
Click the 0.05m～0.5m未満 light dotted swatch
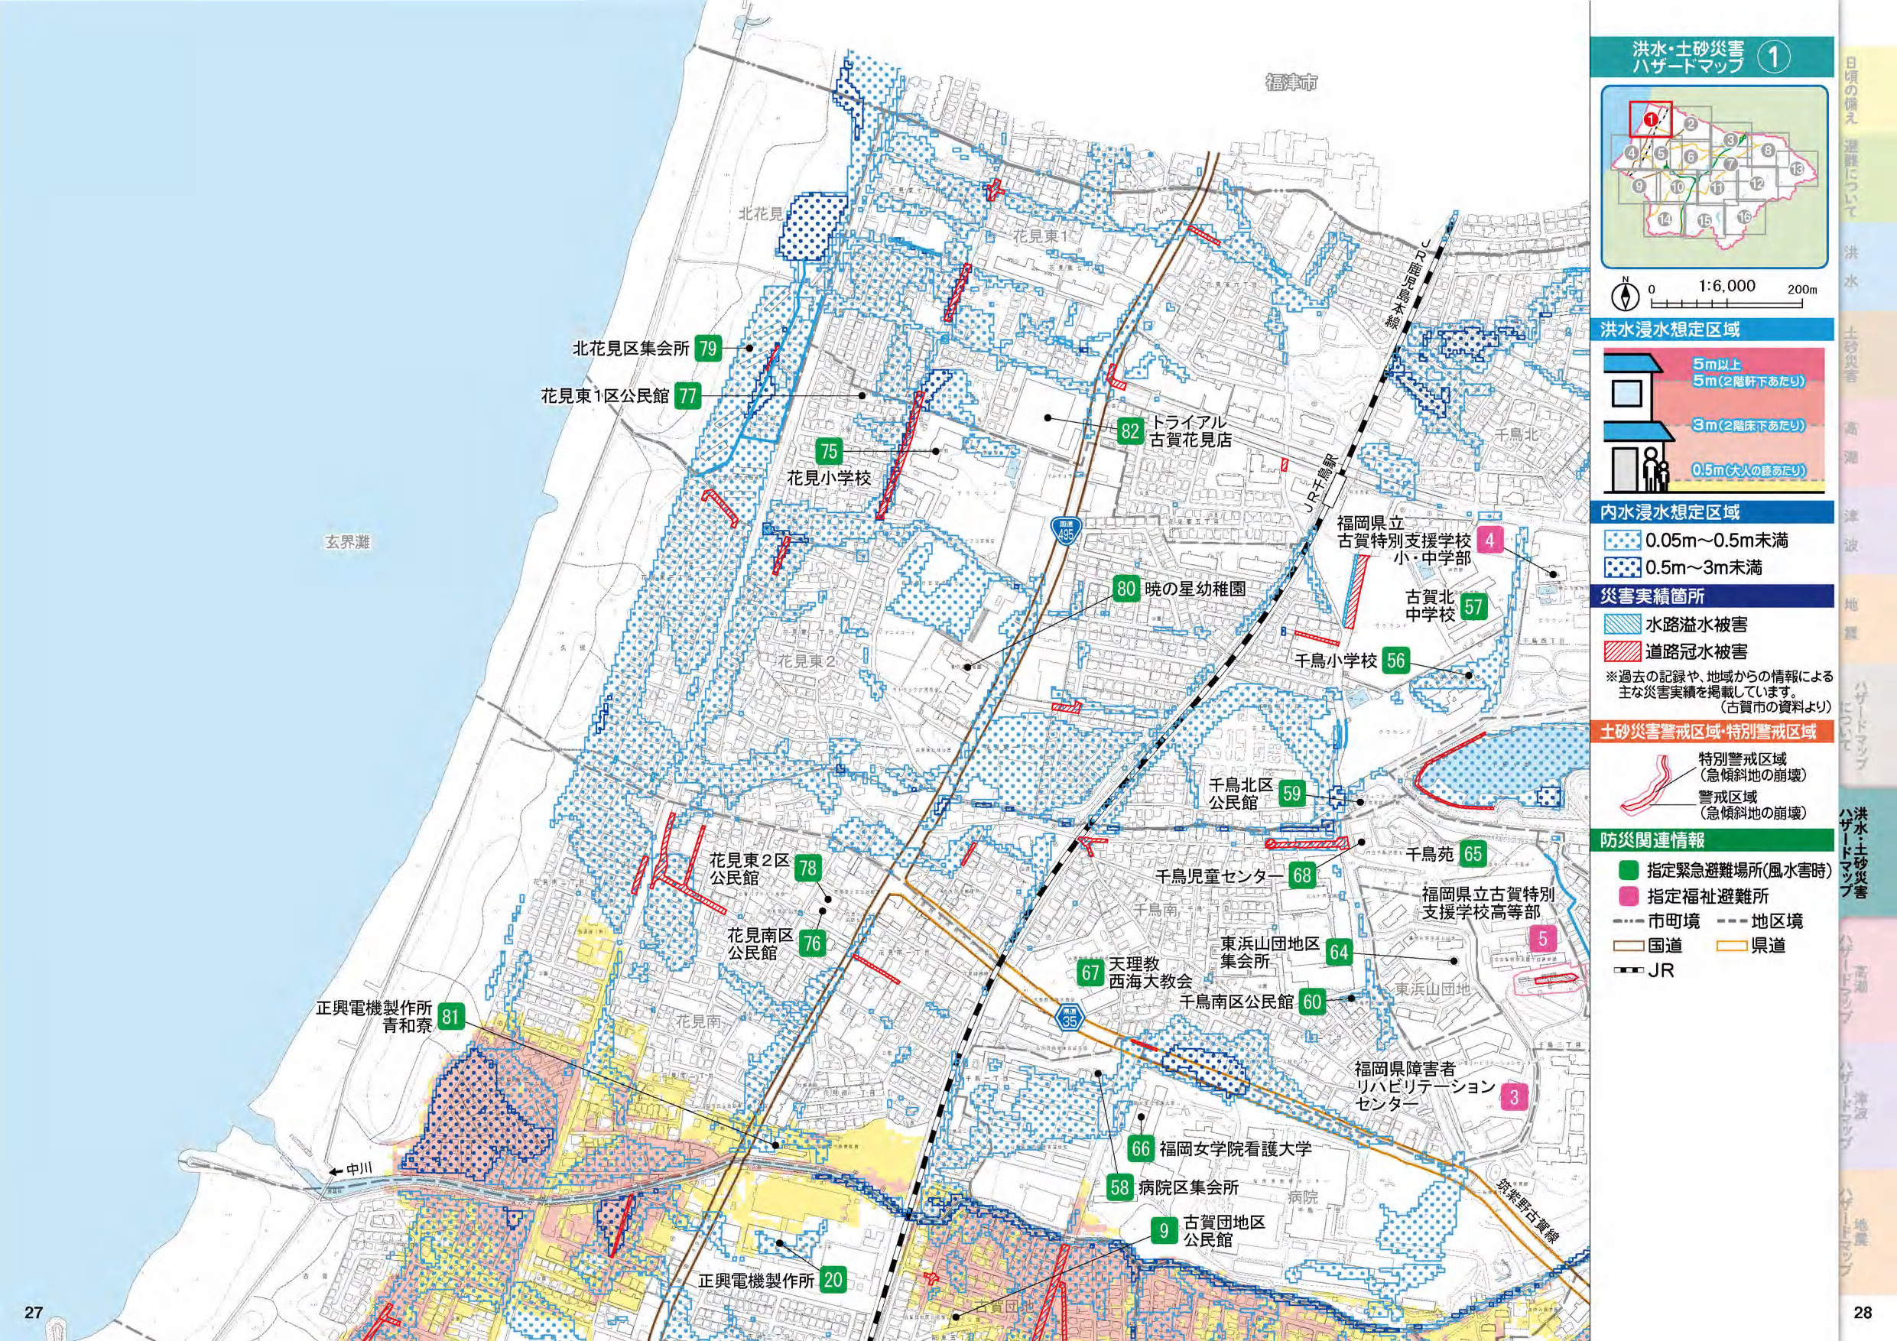coord(1623,541)
